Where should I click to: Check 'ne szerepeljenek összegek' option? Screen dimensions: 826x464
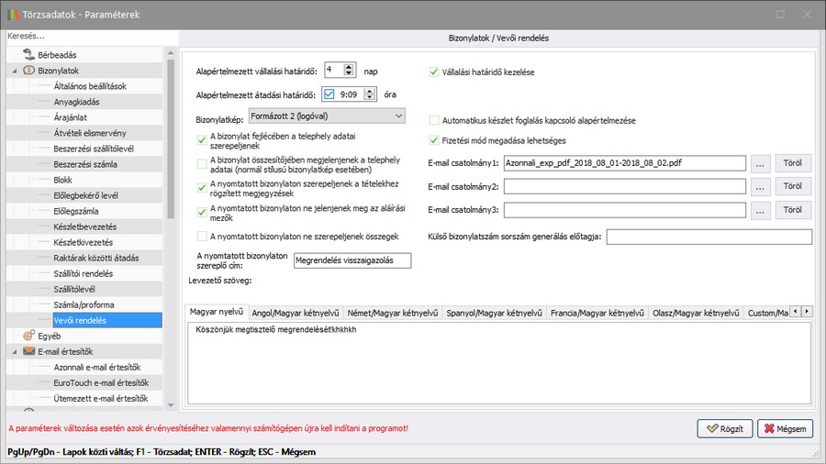[202, 237]
